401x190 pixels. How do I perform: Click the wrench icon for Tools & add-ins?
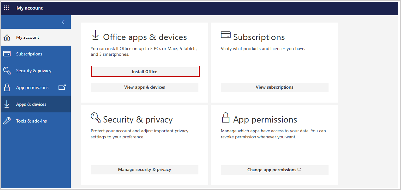pos(7,121)
